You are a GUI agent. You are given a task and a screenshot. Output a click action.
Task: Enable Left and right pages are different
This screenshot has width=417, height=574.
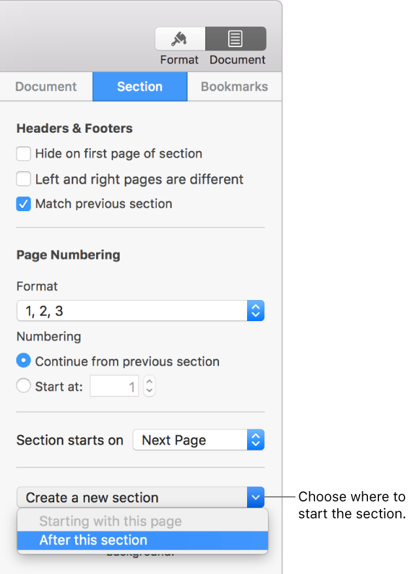[23, 179]
